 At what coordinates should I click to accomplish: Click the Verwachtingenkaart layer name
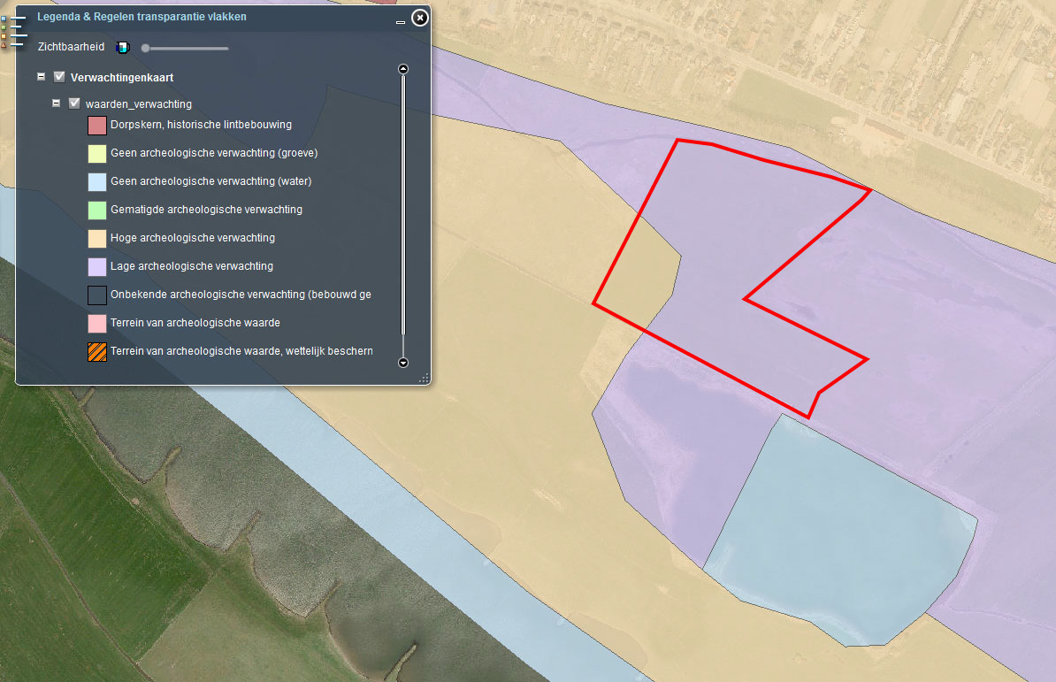pyautogui.click(x=122, y=78)
